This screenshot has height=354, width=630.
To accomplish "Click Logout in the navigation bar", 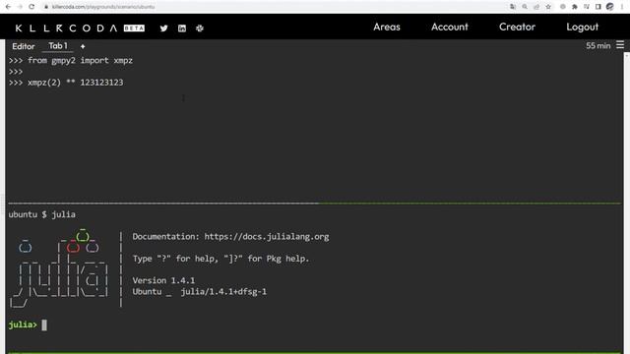I will tap(582, 27).
